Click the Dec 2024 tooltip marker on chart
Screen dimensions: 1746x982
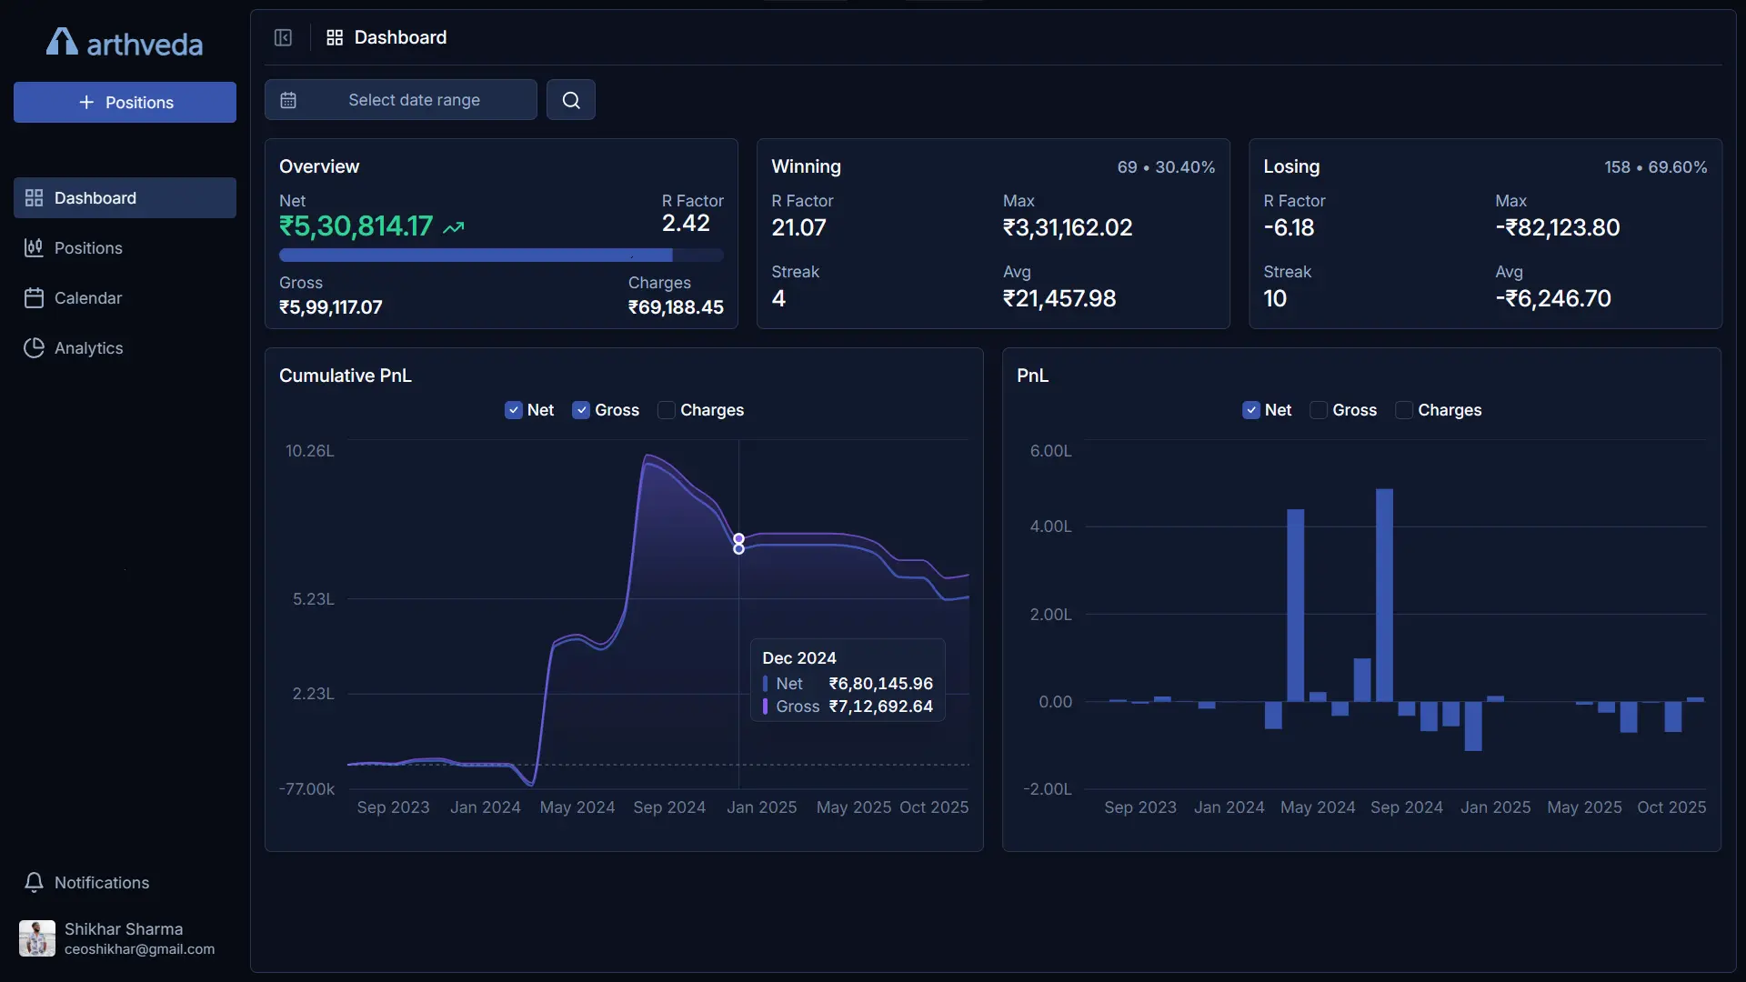pos(739,543)
